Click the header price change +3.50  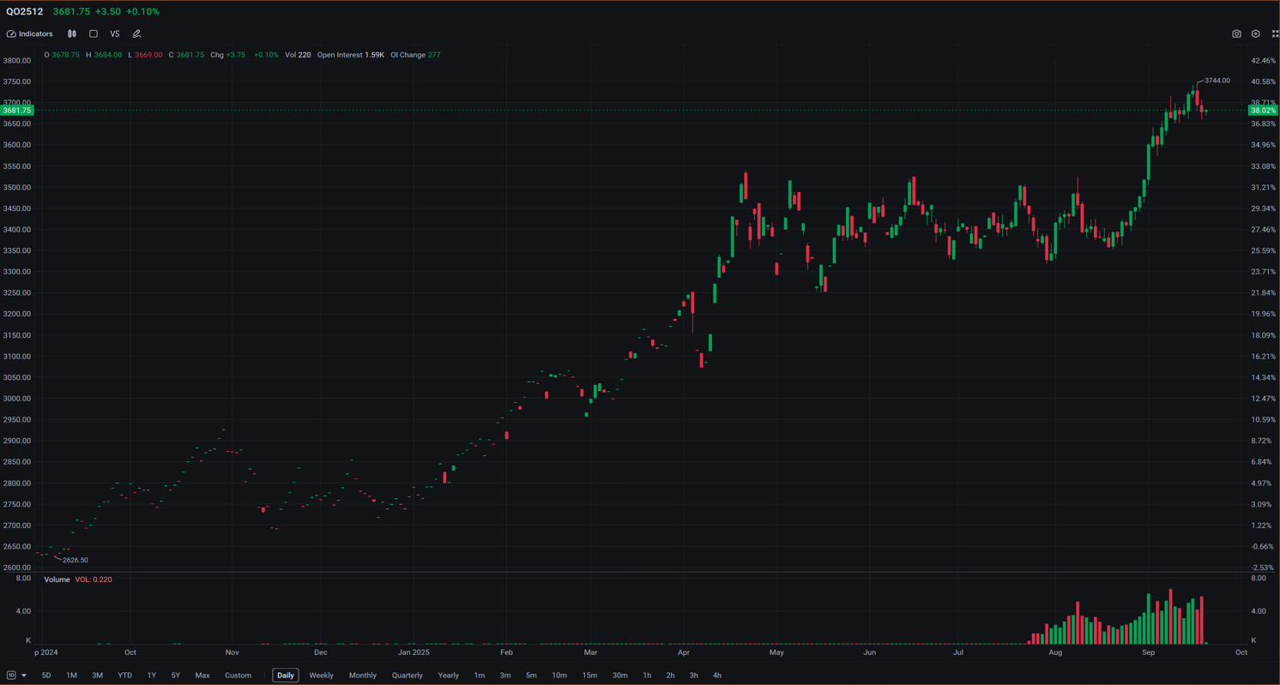pyautogui.click(x=107, y=12)
